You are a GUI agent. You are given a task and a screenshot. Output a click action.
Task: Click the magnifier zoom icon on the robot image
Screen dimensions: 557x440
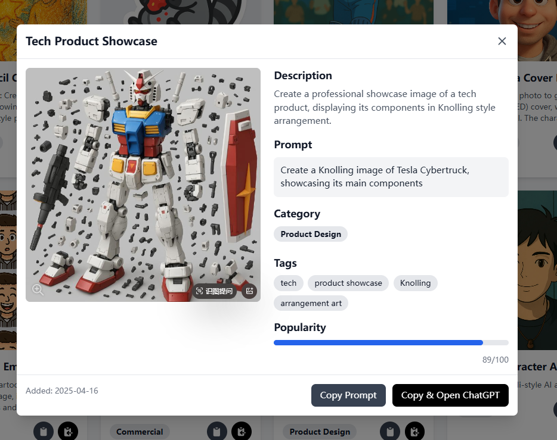(38, 289)
